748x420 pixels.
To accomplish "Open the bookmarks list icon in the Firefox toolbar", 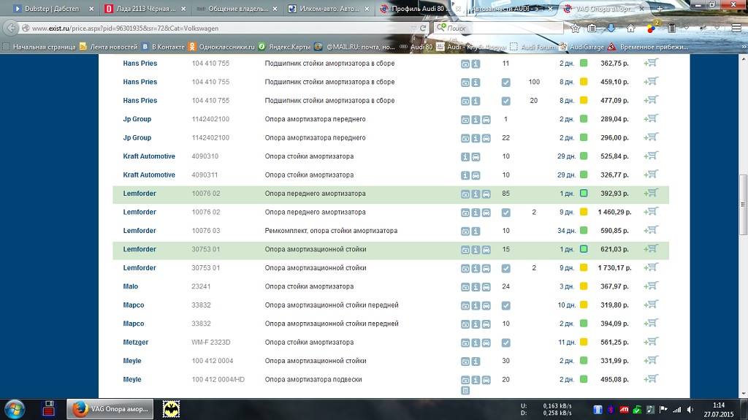I will [592, 28].
